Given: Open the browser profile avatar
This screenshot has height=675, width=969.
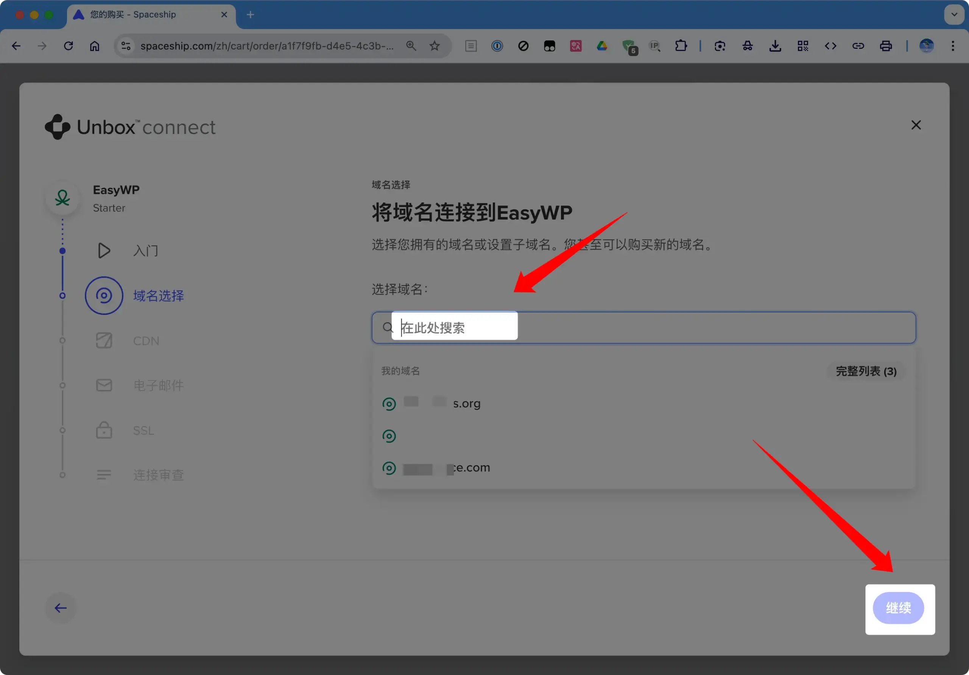Looking at the screenshot, I should pos(926,45).
